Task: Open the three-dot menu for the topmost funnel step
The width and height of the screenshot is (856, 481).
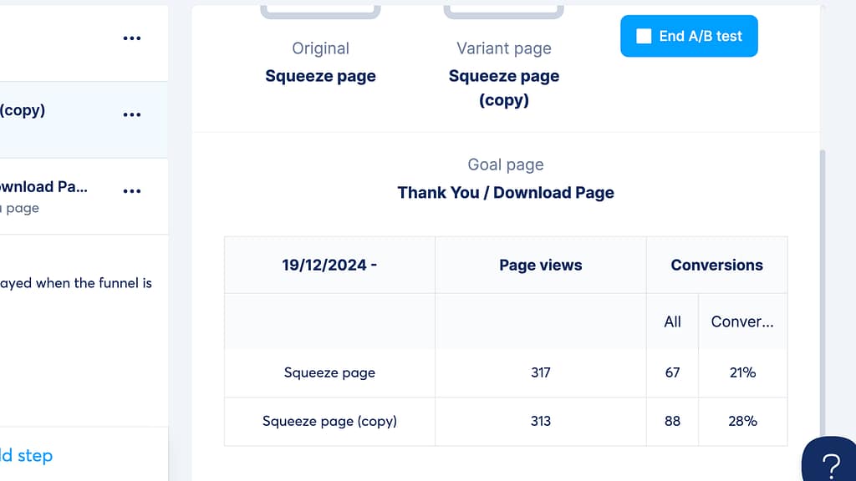Action: [x=131, y=38]
